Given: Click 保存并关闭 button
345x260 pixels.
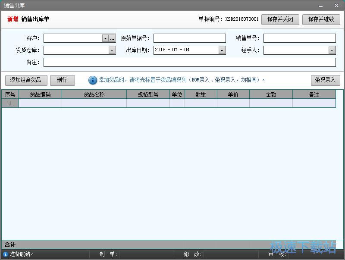Looking at the screenshot, I should (280, 19).
